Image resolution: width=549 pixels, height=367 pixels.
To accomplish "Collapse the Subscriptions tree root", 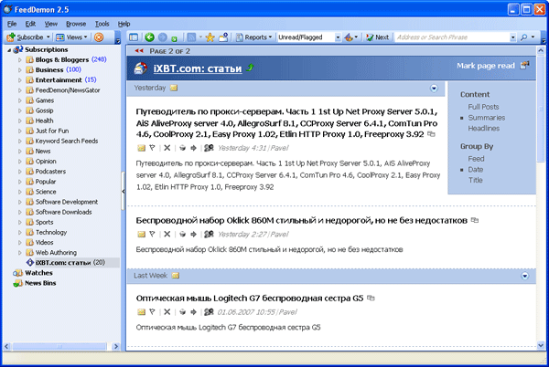I will click(x=9, y=50).
